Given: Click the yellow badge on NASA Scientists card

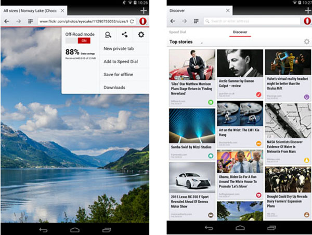Looking at the screenshot, I should [307, 160].
